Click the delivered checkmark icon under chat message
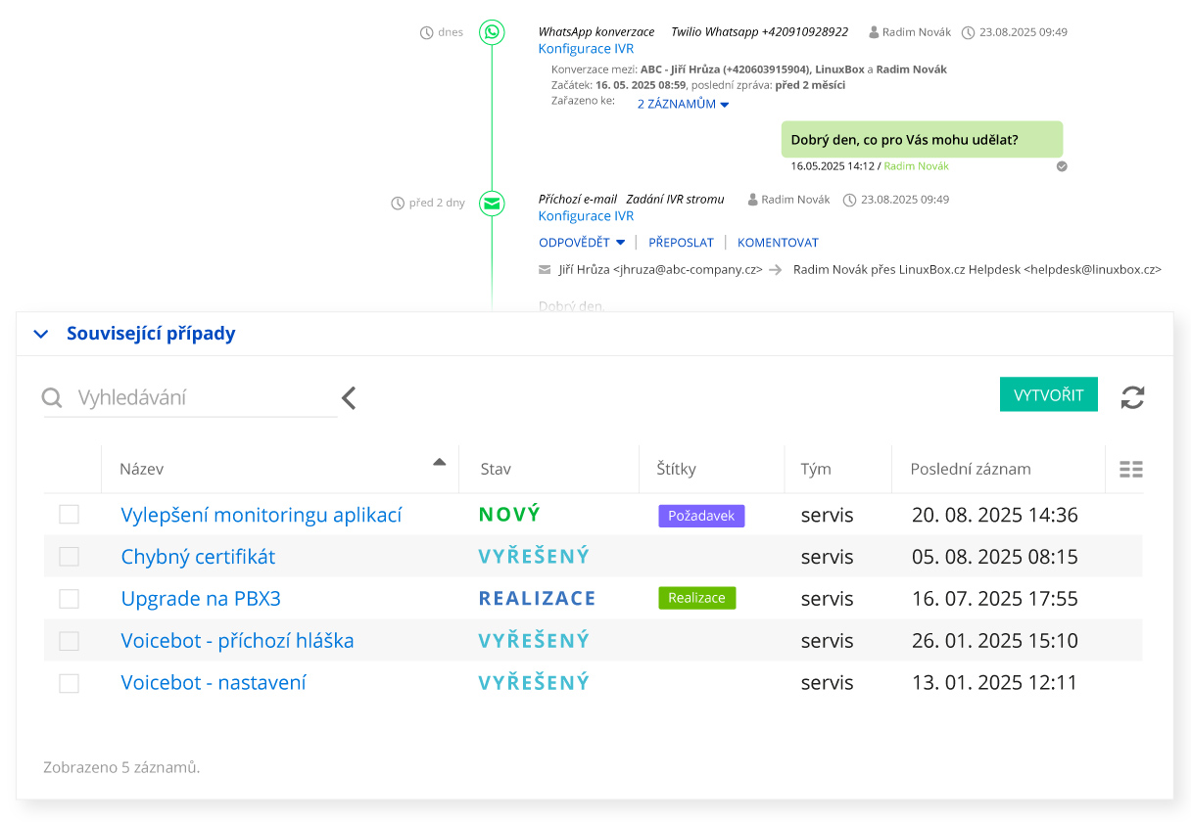The width and height of the screenshot is (1191, 822). 1062,166
